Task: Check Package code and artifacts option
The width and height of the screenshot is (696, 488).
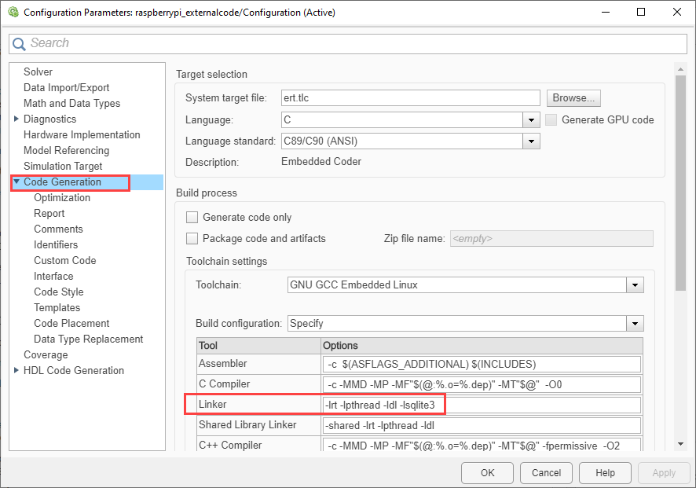Action: pos(192,238)
